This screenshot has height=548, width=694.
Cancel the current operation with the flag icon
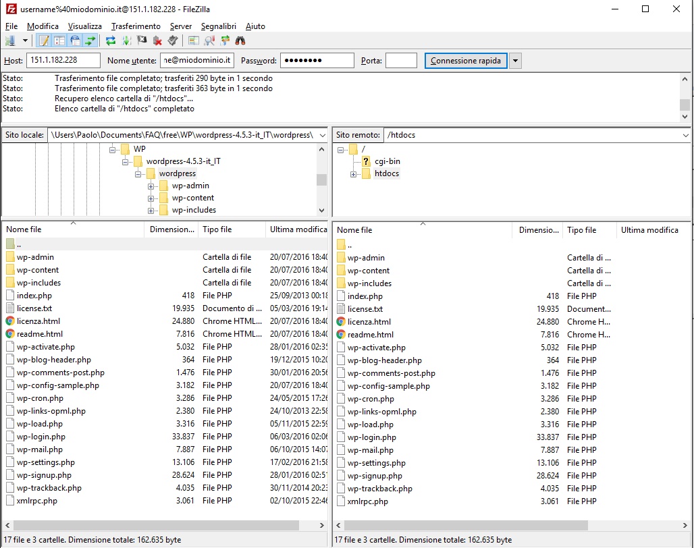pyautogui.click(x=142, y=41)
